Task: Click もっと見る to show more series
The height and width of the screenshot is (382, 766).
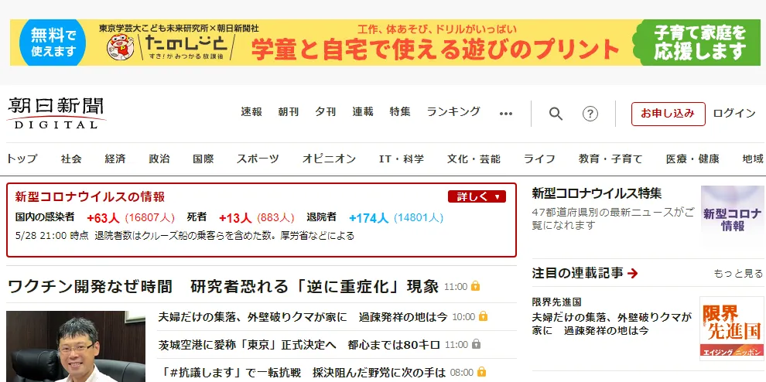Action: coord(737,274)
